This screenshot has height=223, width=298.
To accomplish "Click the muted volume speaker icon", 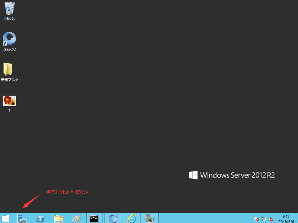I will 271,219.
